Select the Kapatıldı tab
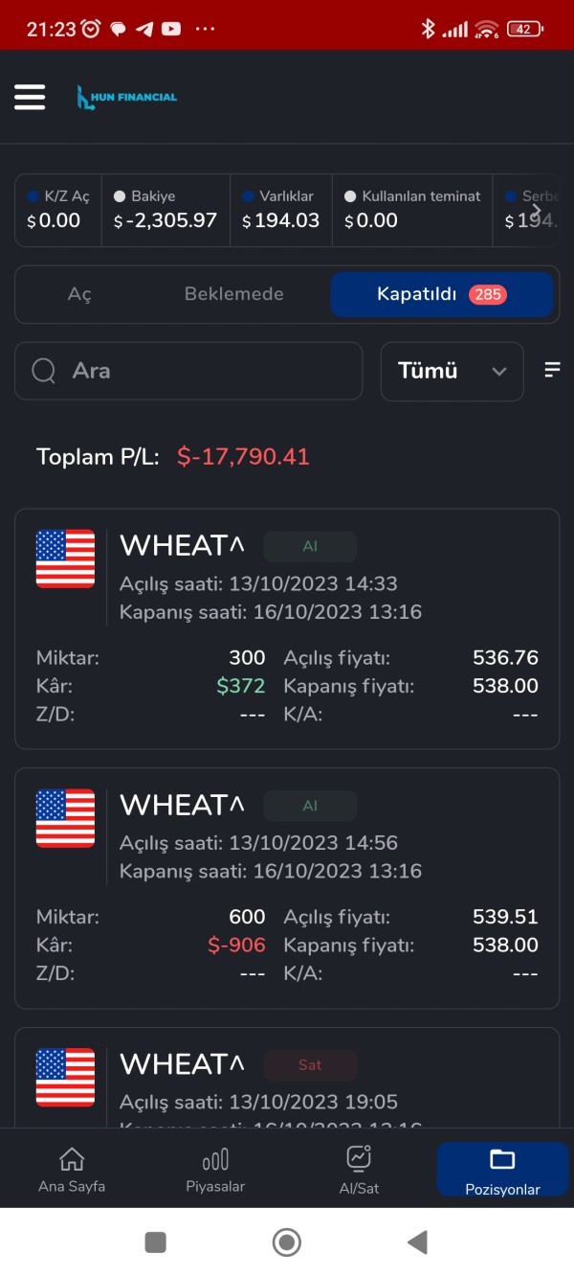 442,294
